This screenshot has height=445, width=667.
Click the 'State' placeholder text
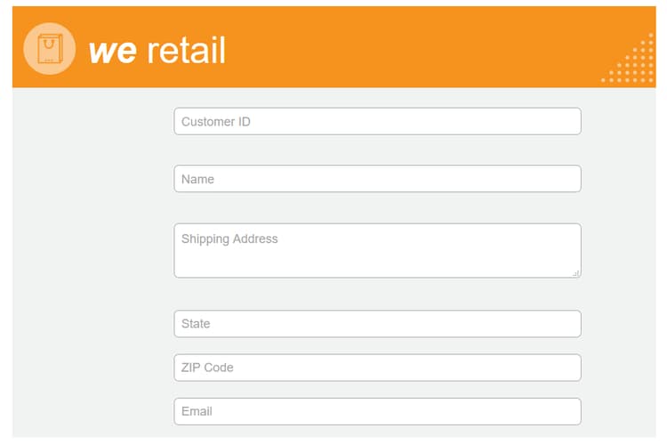click(196, 324)
